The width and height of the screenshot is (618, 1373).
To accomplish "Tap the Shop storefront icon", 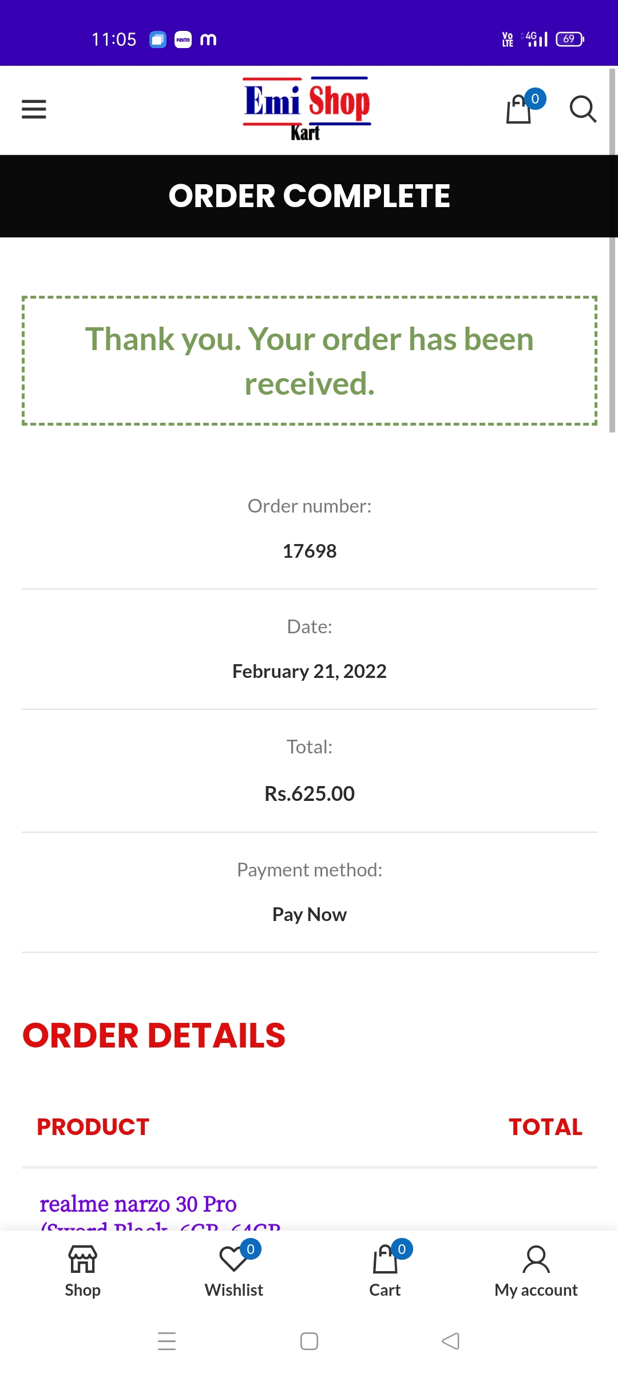I will click(83, 1259).
